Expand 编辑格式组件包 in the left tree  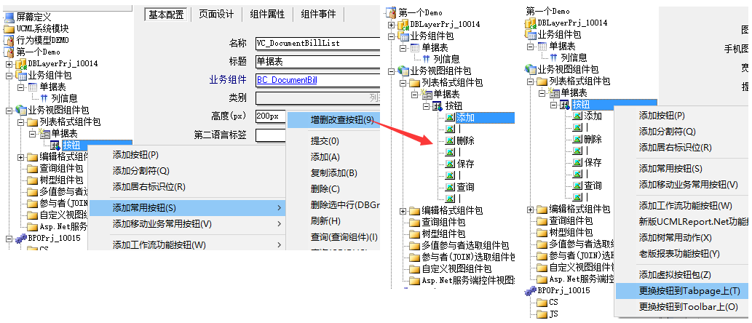click(20, 156)
